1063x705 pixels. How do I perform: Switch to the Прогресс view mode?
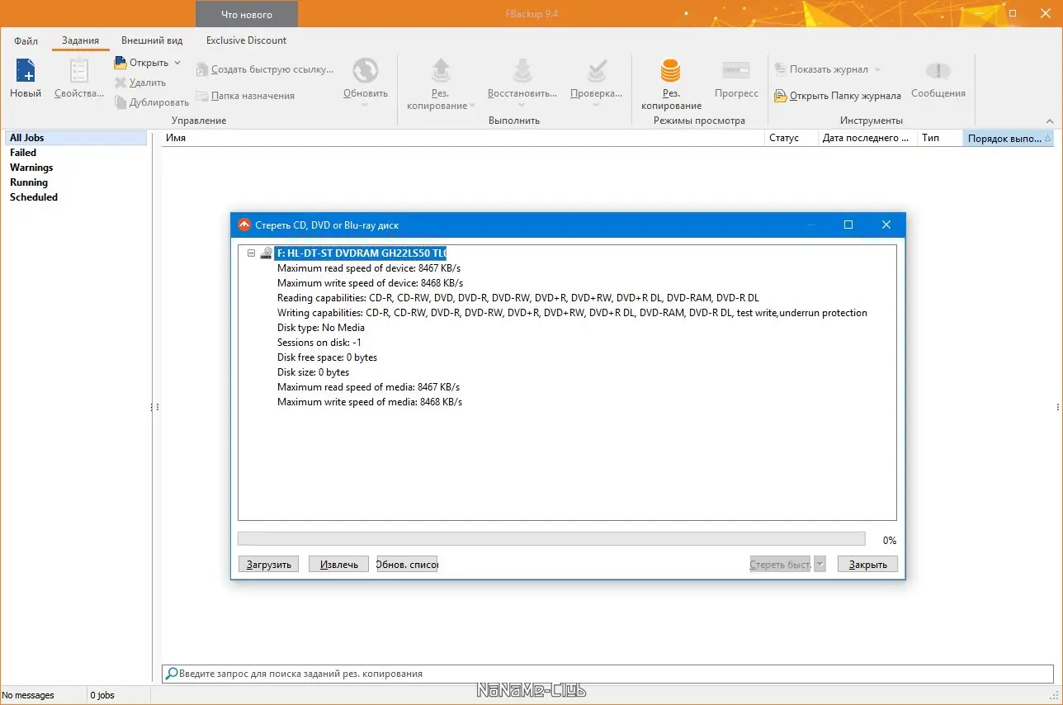pos(736,78)
